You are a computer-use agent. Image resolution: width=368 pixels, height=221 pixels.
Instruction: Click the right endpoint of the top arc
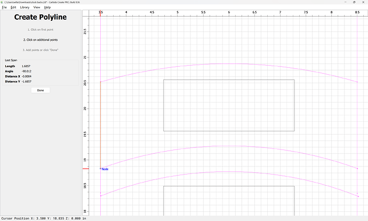(357, 82)
